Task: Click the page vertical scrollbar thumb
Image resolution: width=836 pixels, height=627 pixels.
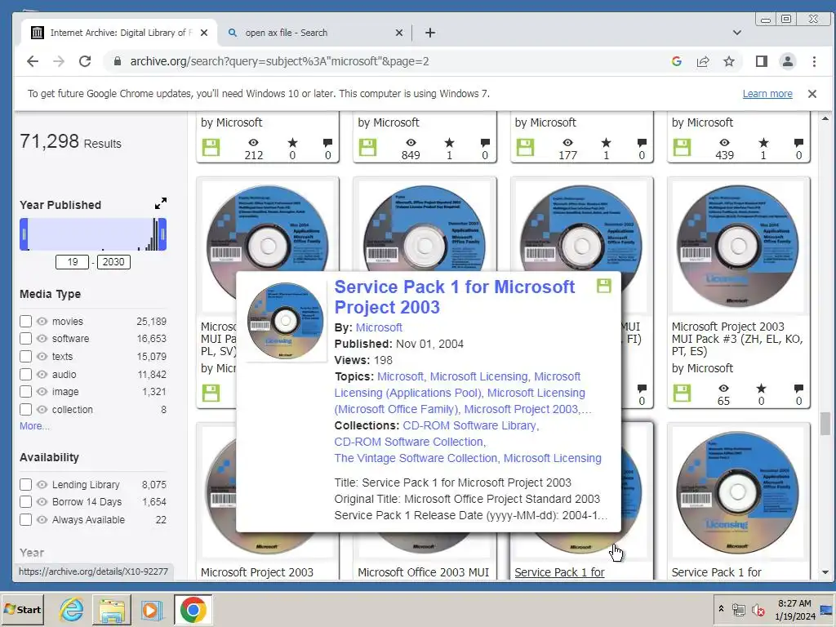Action: point(825,425)
